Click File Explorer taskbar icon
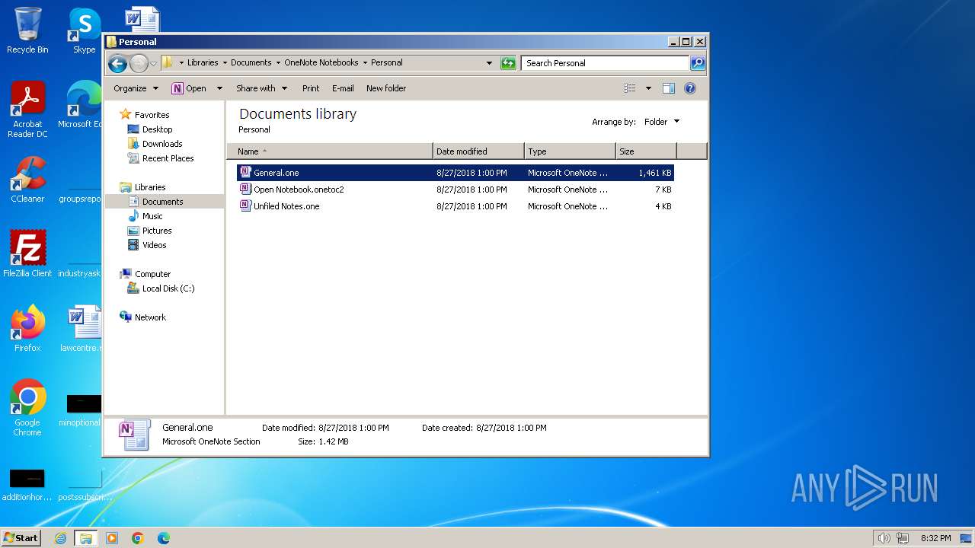975x548 pixels. pos(85,538)
